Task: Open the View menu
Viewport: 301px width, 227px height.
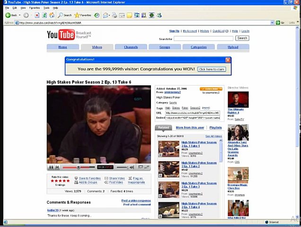Action: [23, 8]
